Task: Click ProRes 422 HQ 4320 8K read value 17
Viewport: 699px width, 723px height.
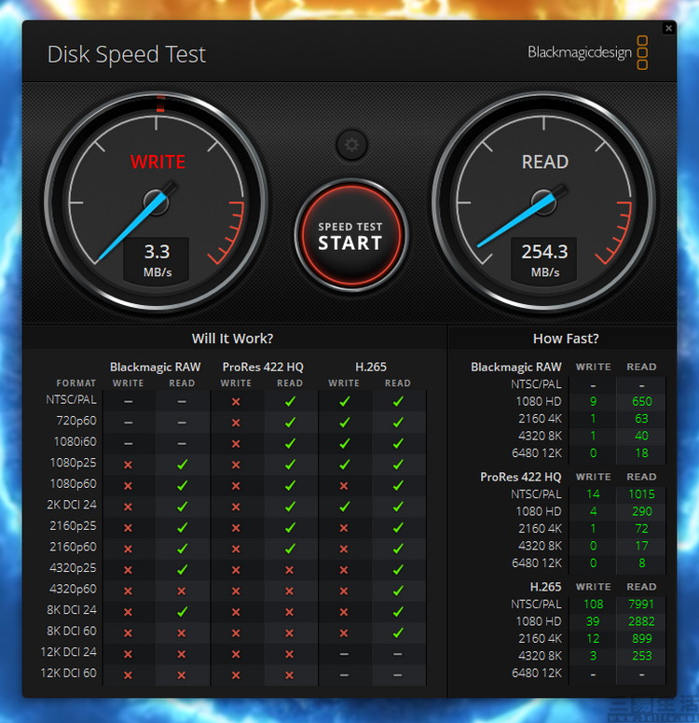Action: (642, 546)
